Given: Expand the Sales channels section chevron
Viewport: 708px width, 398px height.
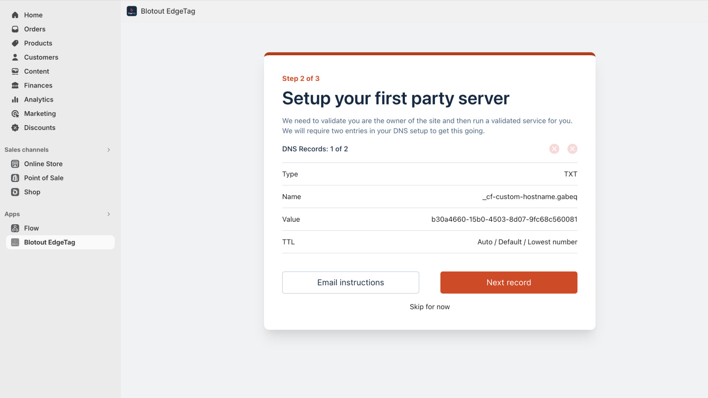Looking at the screenshot, I should coord(108,150).
